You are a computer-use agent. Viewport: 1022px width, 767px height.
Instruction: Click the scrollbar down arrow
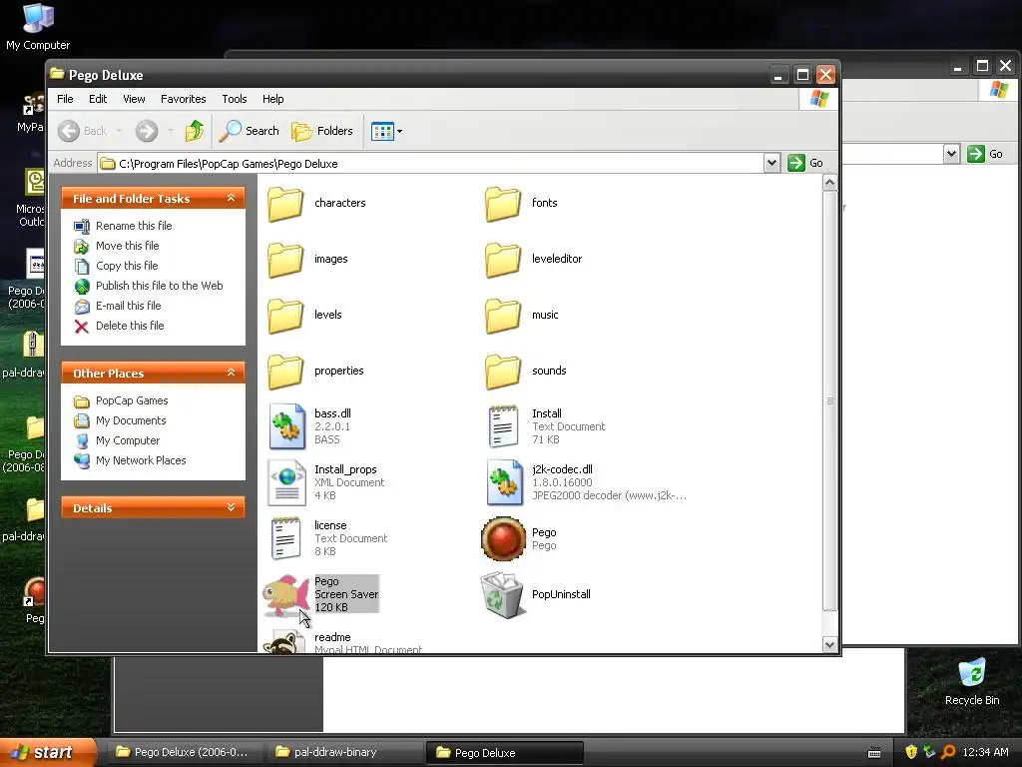[829, 644]
